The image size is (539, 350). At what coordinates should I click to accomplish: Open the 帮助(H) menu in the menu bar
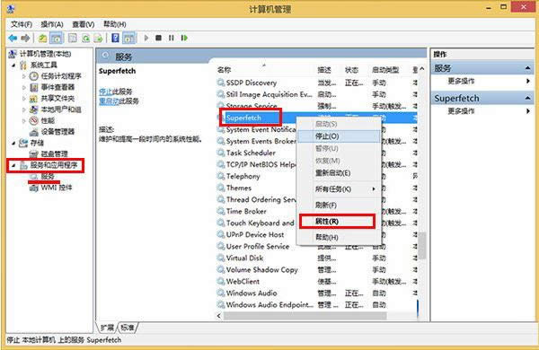[115, 24]
